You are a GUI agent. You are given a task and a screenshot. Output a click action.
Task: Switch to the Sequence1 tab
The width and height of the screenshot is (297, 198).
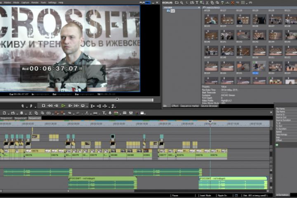coord(6,118)
